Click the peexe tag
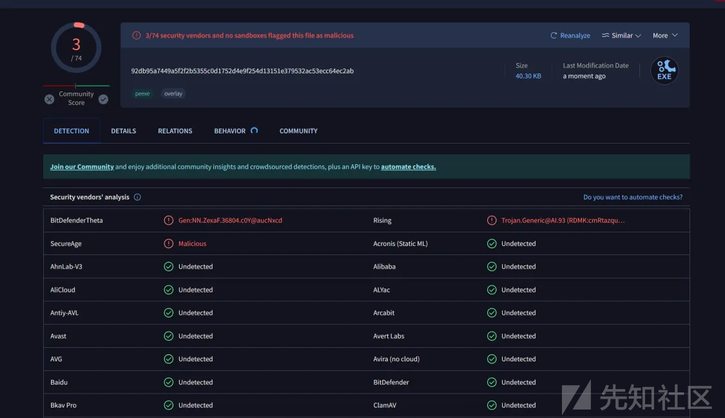 (142, 93)
